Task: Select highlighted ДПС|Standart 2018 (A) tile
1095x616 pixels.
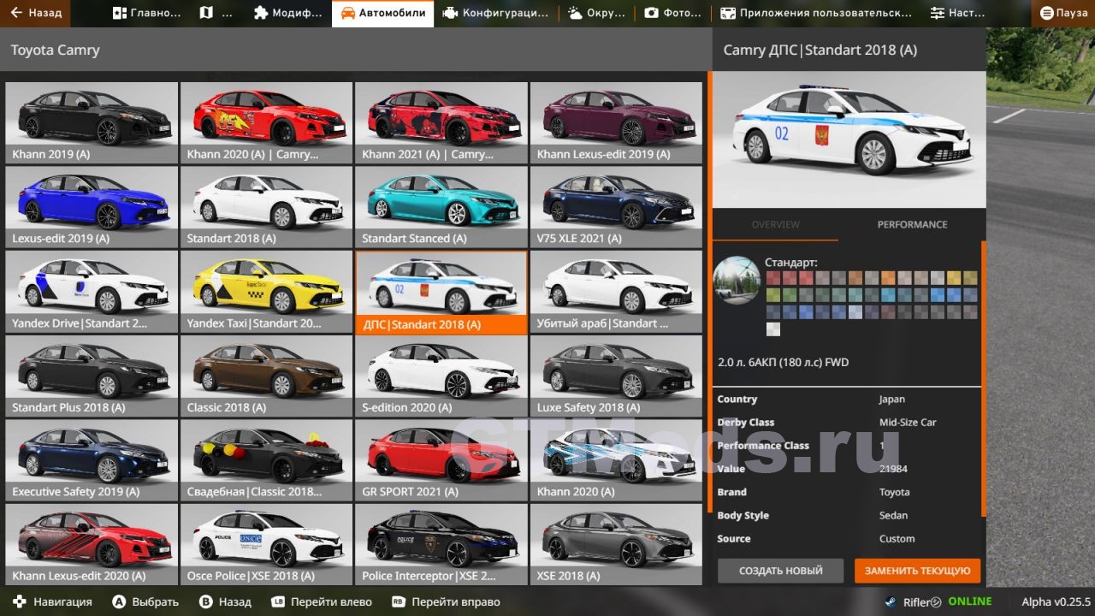Action: (441, 292)
